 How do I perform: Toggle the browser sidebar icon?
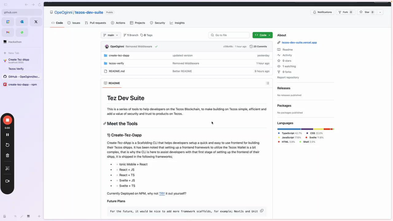point(6,5)
